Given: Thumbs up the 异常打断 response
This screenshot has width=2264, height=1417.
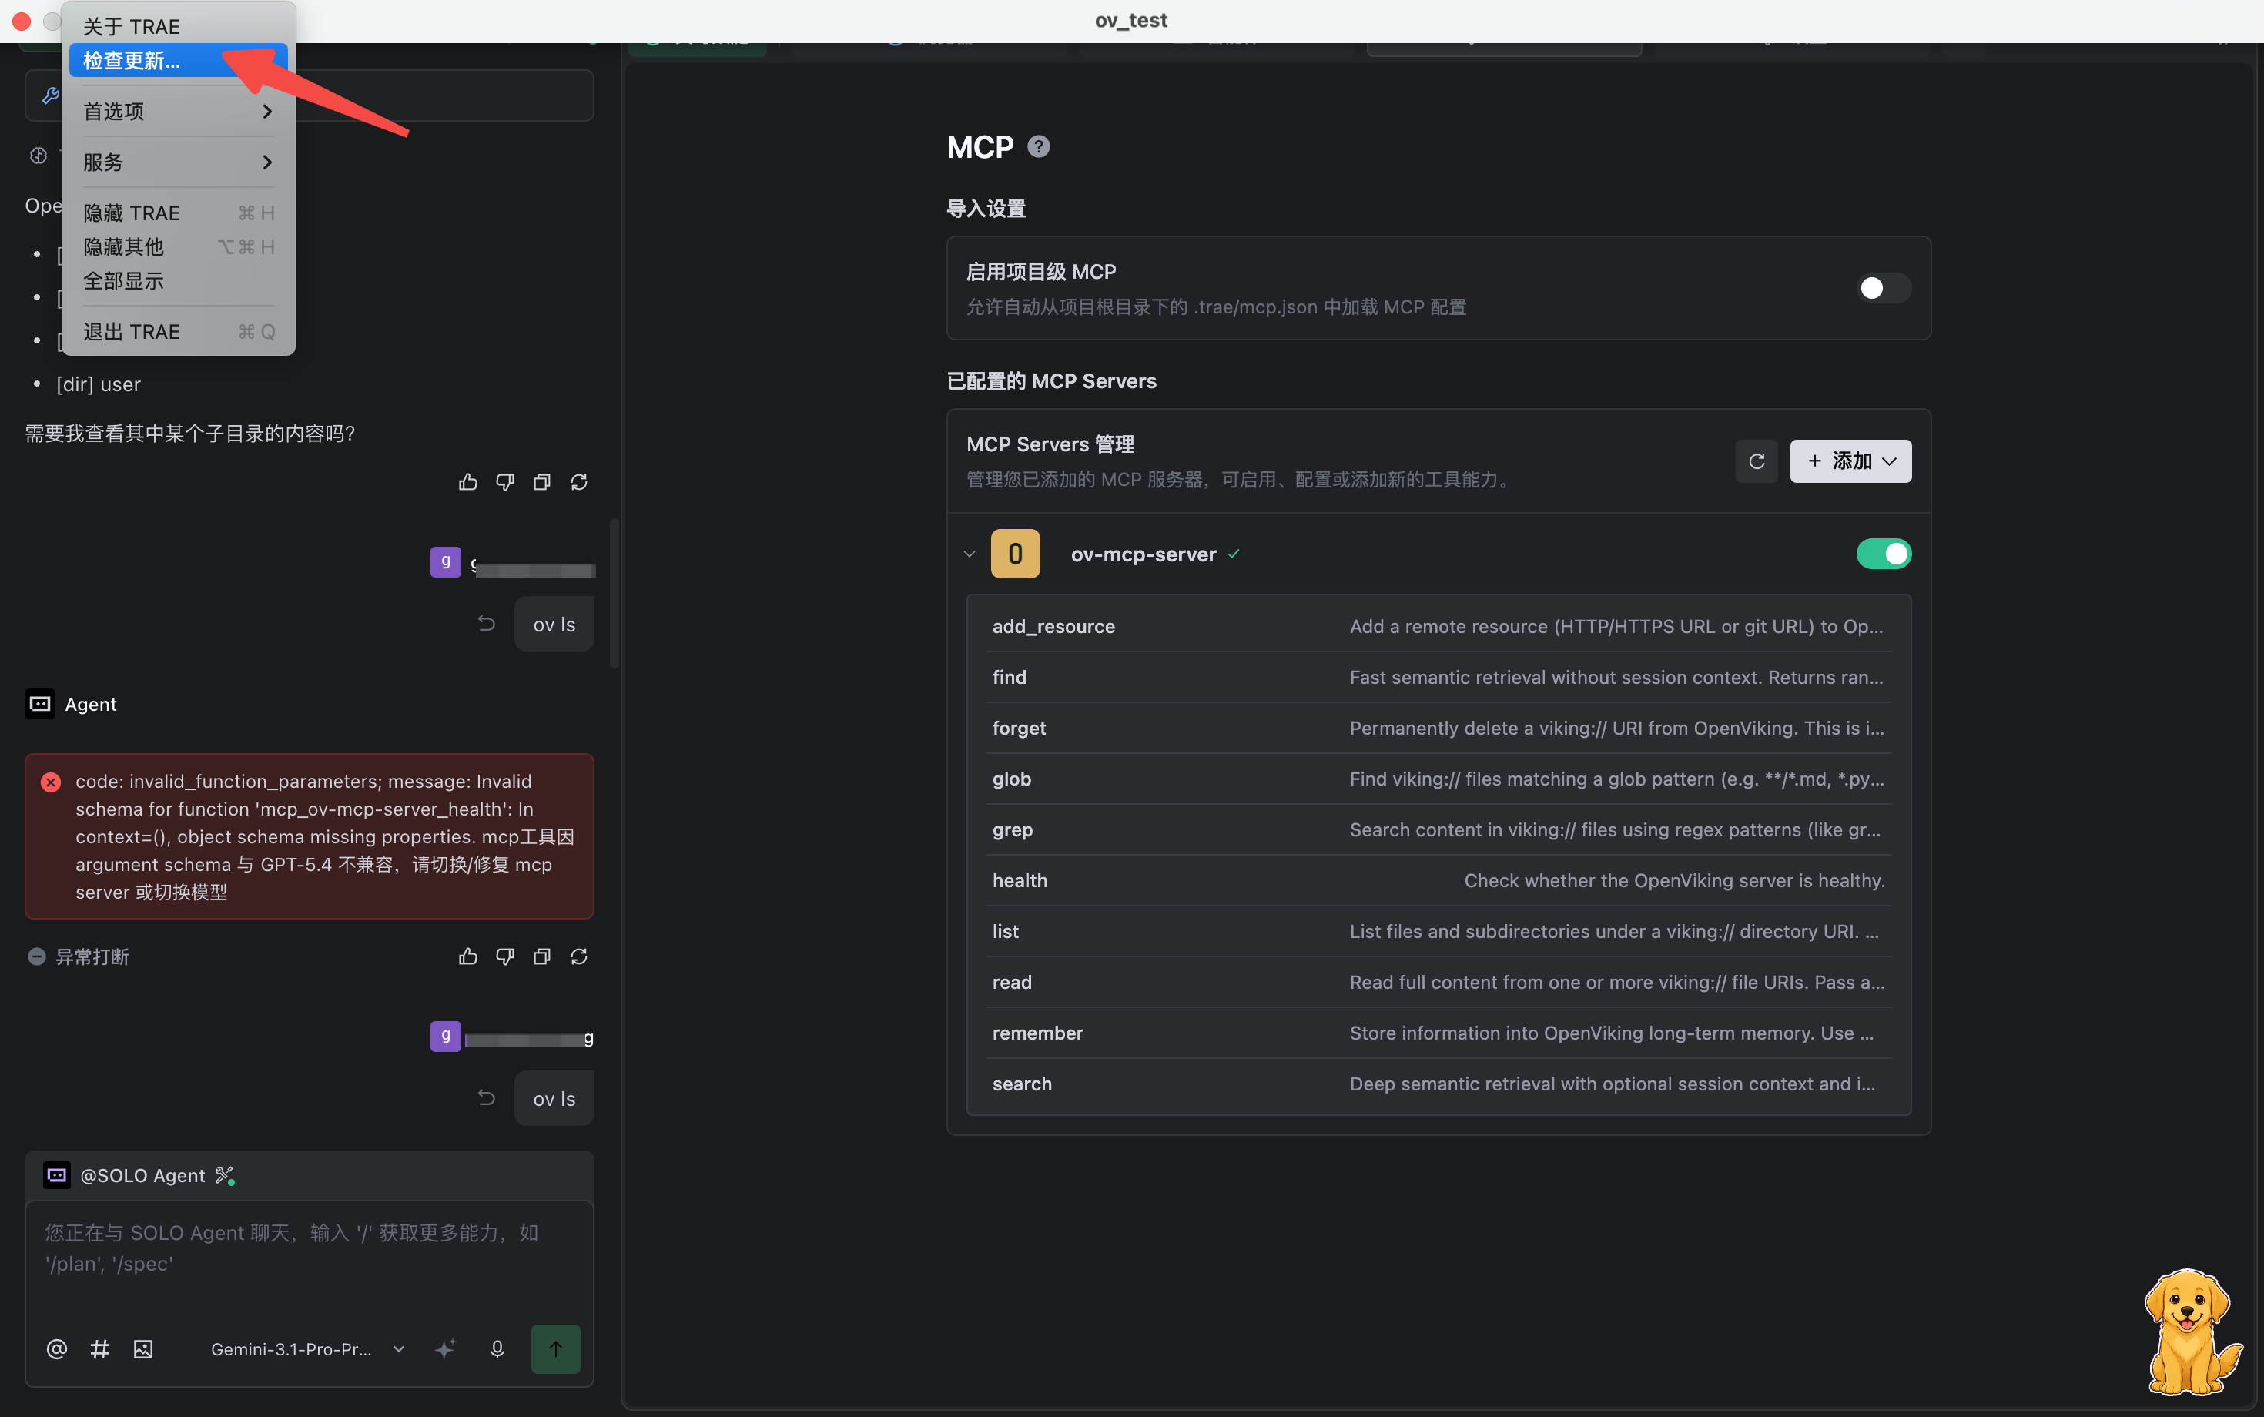Looking at the screenshot, I should pos(467,956).
